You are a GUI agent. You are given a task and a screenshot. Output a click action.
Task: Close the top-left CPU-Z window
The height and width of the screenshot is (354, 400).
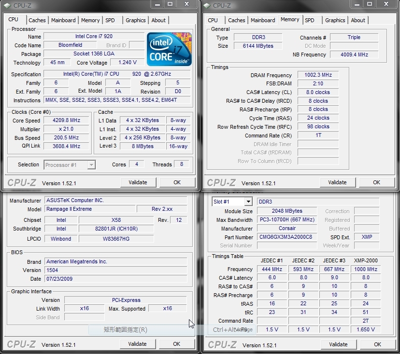(x=187, y=4)
